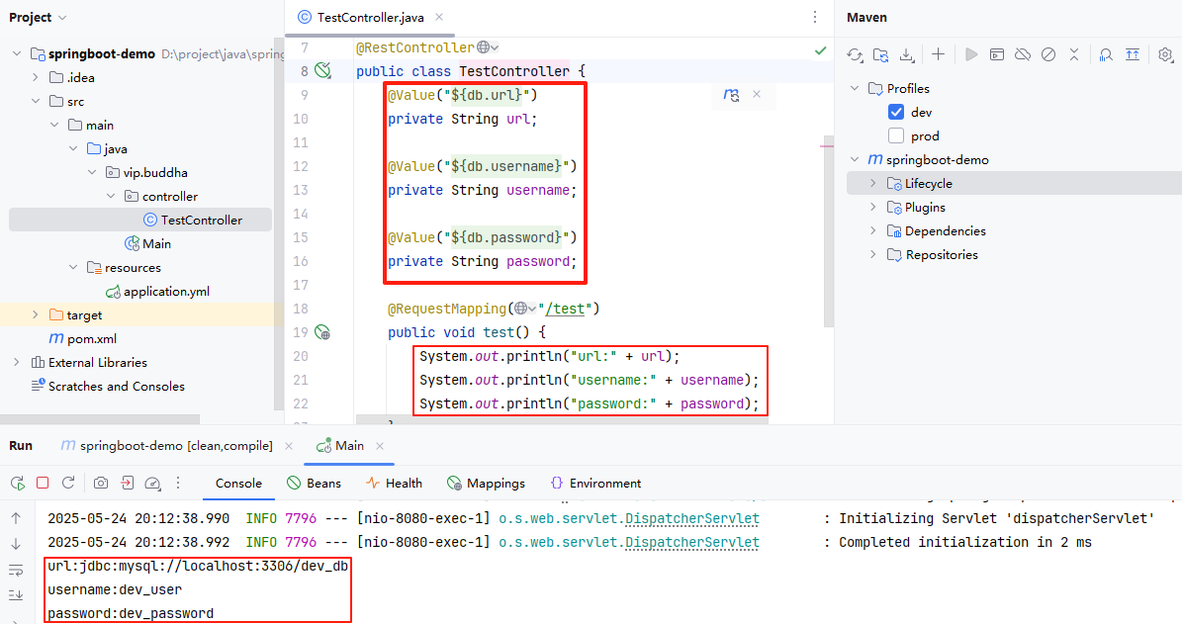Image resolution: width=1182 pixels, height=624 pixels.
Task: Reload all Maven projects
Action: point(855,54)
